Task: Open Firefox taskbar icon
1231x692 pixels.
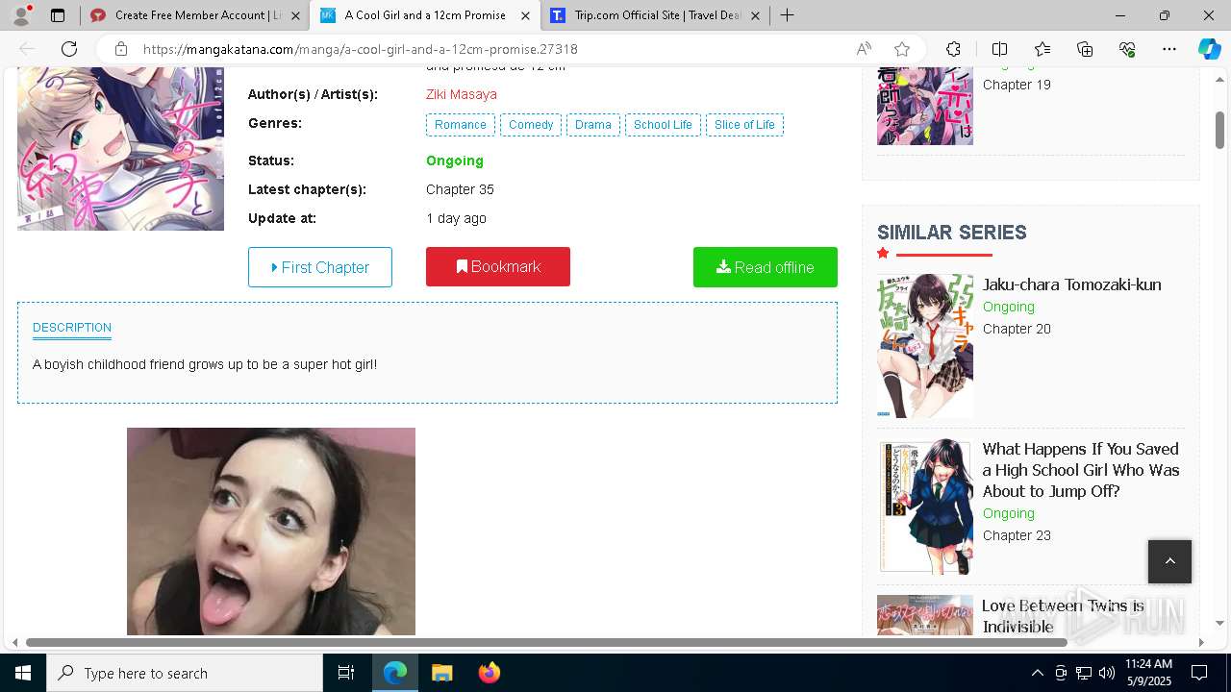Action: 489,673
